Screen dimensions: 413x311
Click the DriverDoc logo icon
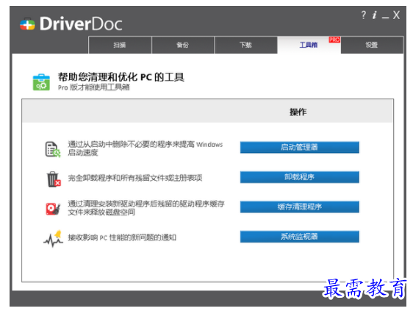coord(27,24)
